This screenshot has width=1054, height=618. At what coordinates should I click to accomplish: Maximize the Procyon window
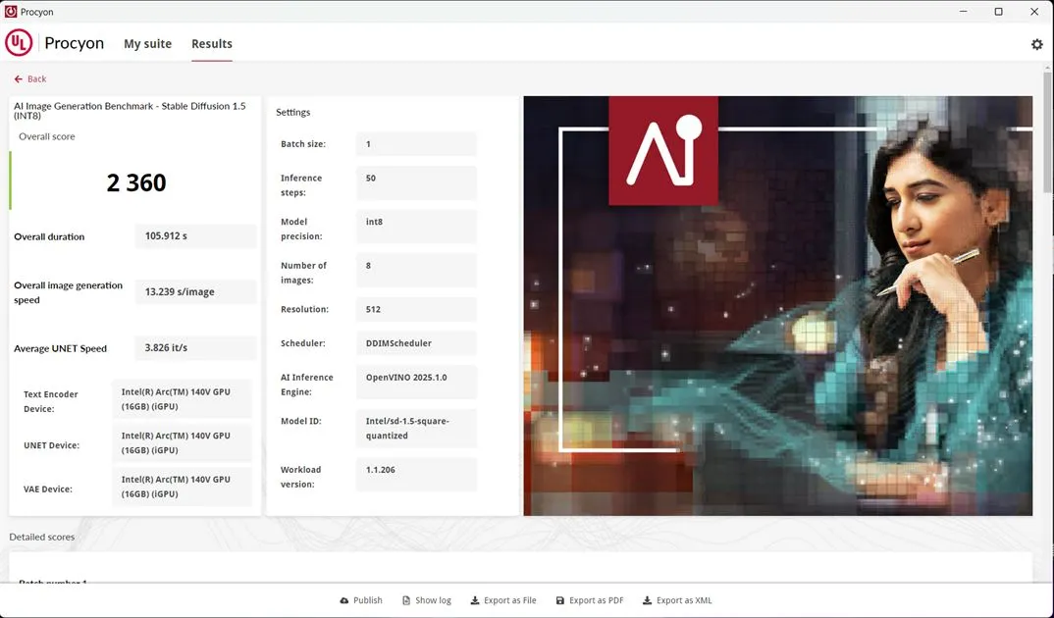[998, 12]
